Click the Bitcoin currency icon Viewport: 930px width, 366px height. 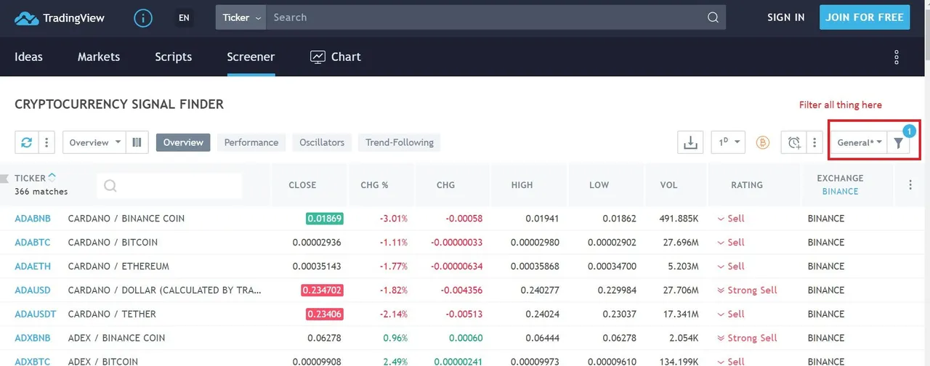(x=762, y=142)
